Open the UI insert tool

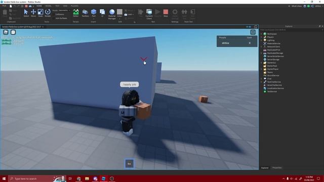pyautogui.click(x=102, y=13)
